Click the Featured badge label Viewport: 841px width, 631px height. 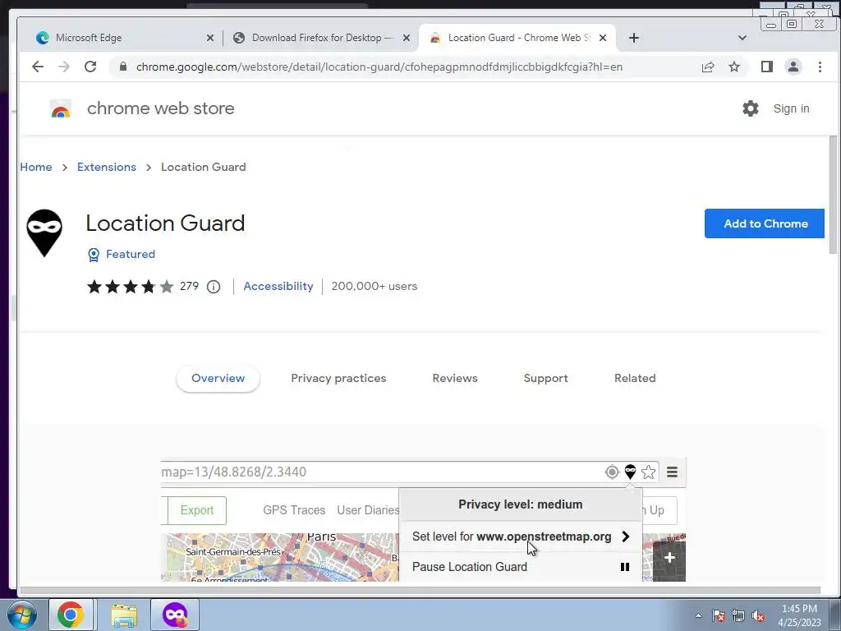click(131, 254)
